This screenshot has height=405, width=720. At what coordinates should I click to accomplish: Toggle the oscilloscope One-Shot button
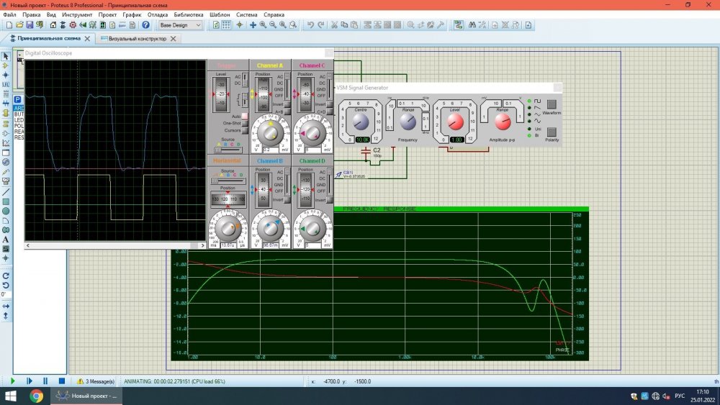coord(245,124)
